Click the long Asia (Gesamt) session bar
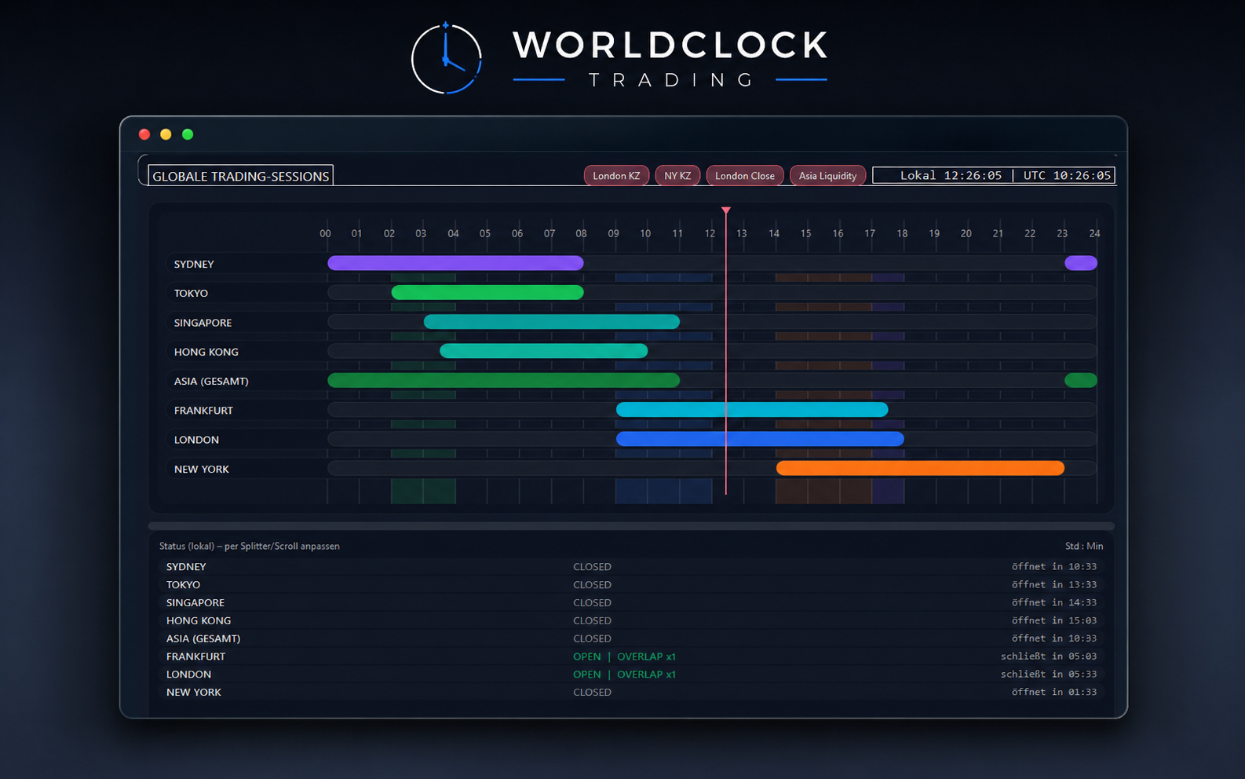 503,380
